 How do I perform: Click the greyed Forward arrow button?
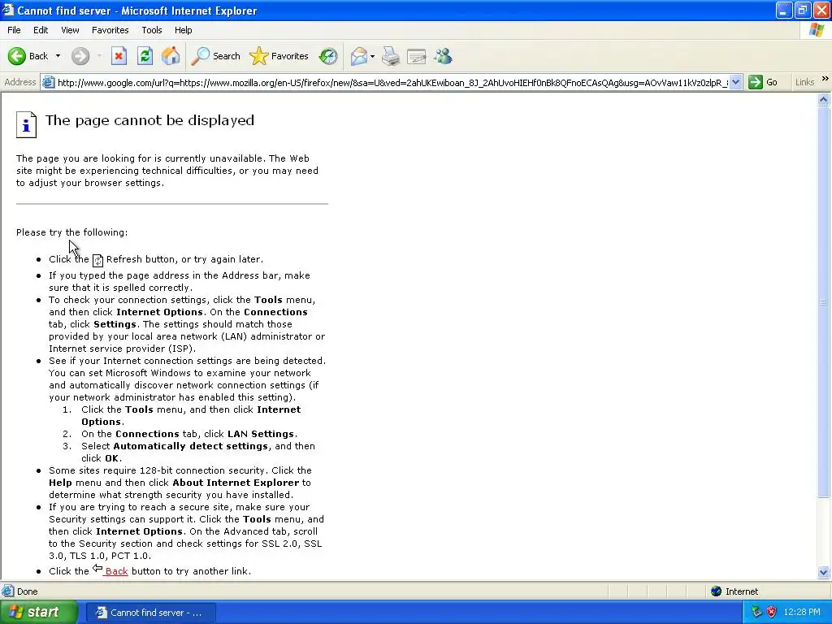point(80,56)
